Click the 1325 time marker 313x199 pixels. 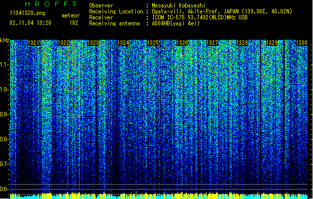(x=153, y=43)
